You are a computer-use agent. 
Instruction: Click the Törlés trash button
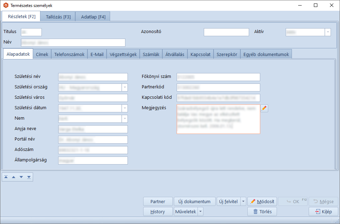click(x=262, y=211)
